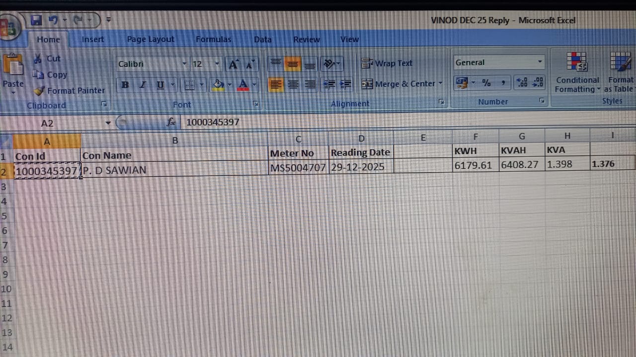This screenshot has width=636, height=357.
Task: Select the Home tab
Action: click(48, 40)
